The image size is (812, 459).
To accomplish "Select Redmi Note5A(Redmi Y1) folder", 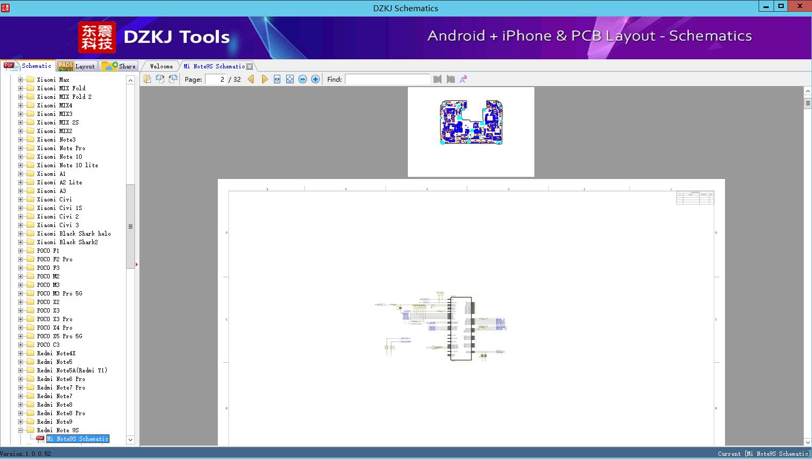I will tap(72, 370).
